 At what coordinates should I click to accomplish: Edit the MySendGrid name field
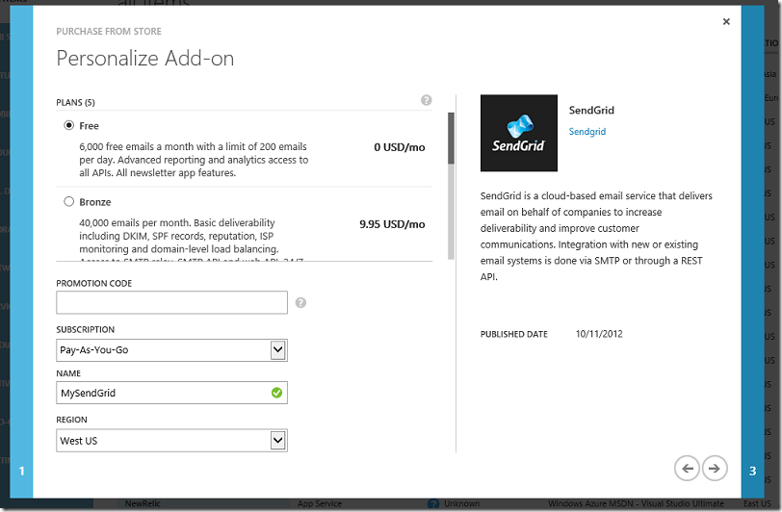(x=171, y=393)
